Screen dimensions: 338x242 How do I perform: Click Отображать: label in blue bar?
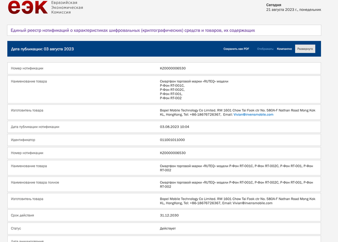(x=265, y=49)
